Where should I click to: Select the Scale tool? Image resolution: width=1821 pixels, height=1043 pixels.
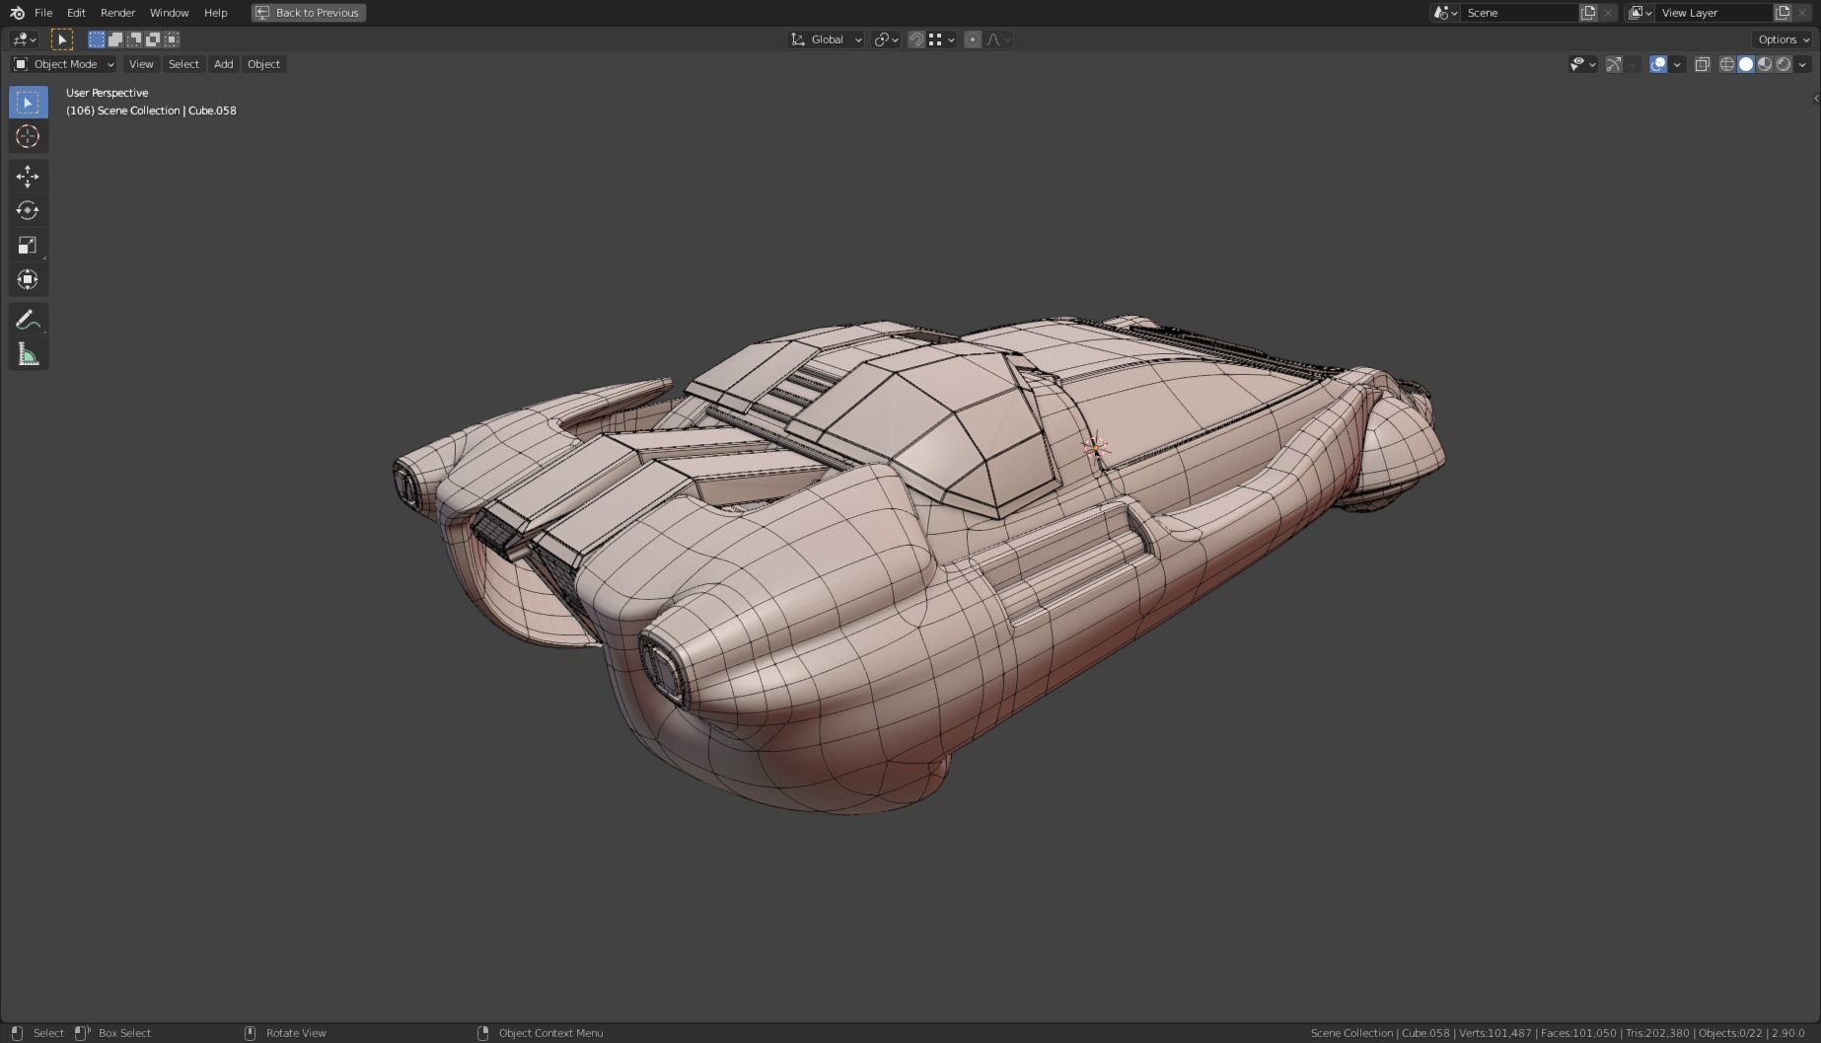(28, 245)
